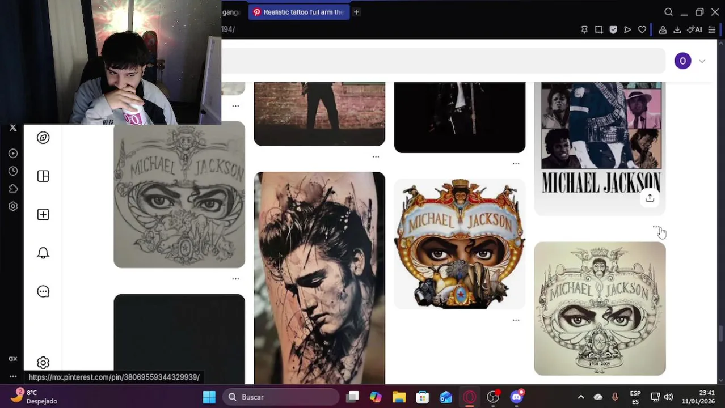Open the downloads icon in toolbar
The width and height of the screenshot is (725, 408).
(677, 29)
